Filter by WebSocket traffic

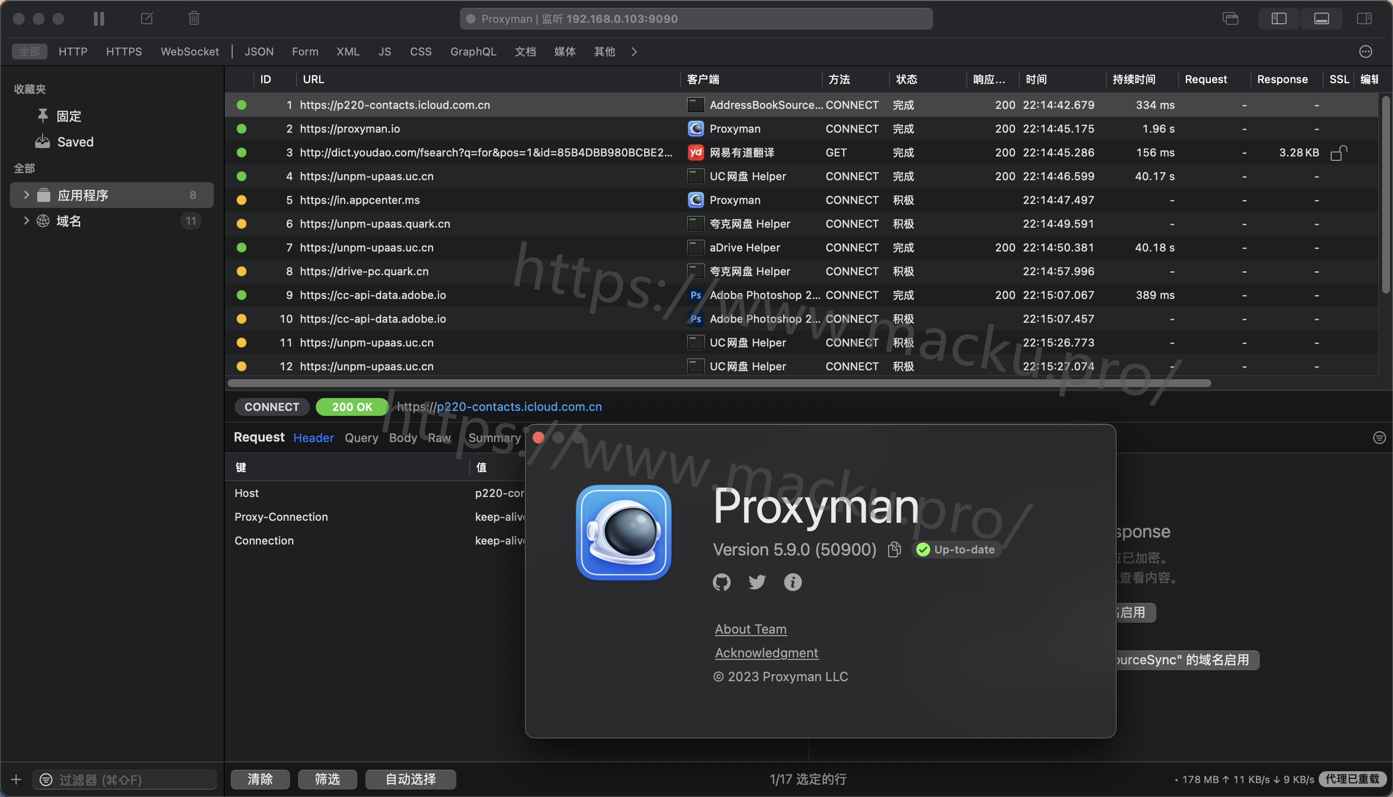tap(190, 51)
